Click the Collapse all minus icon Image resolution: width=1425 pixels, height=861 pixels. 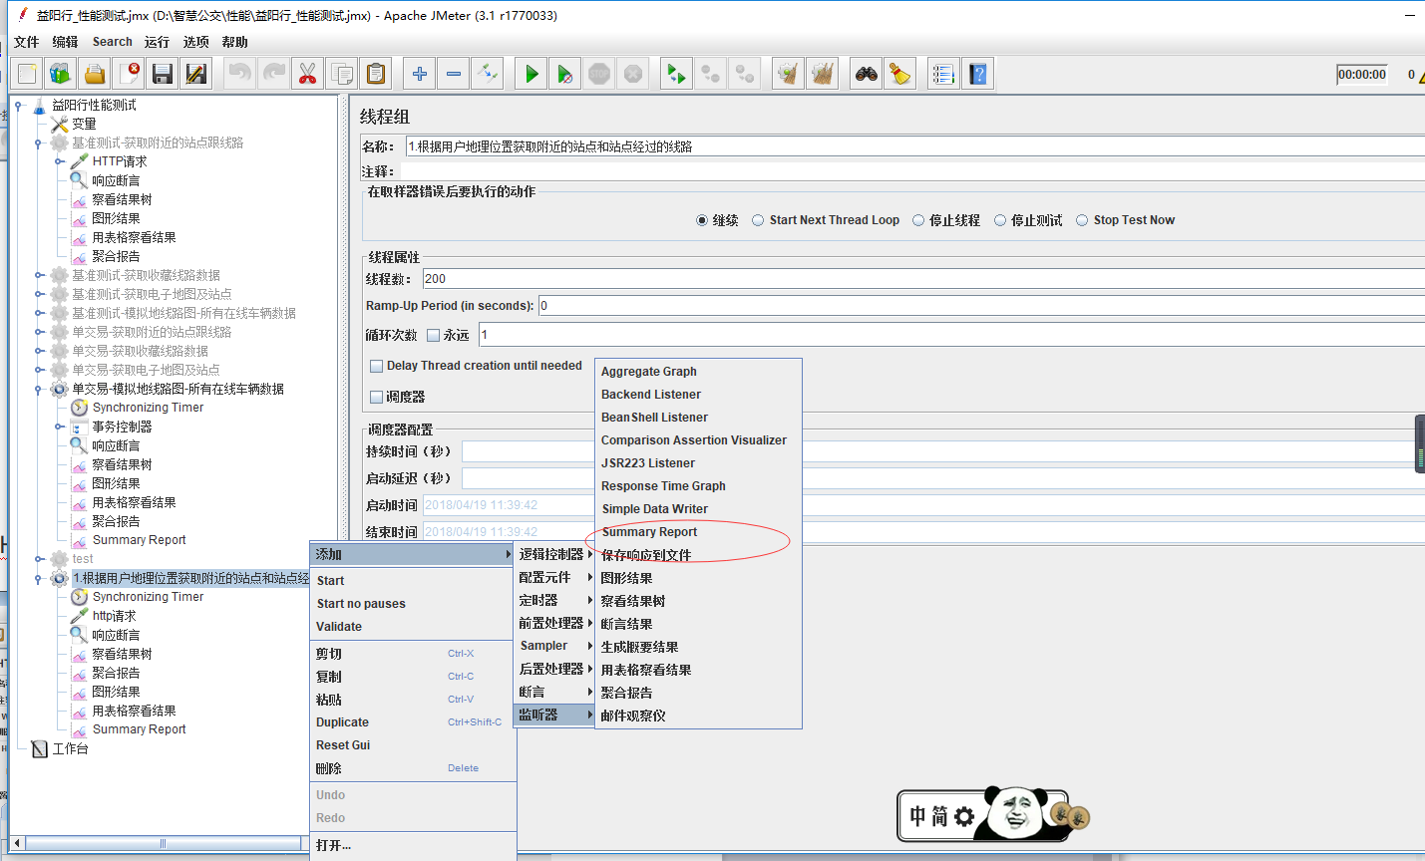click(x=454, y=74)
